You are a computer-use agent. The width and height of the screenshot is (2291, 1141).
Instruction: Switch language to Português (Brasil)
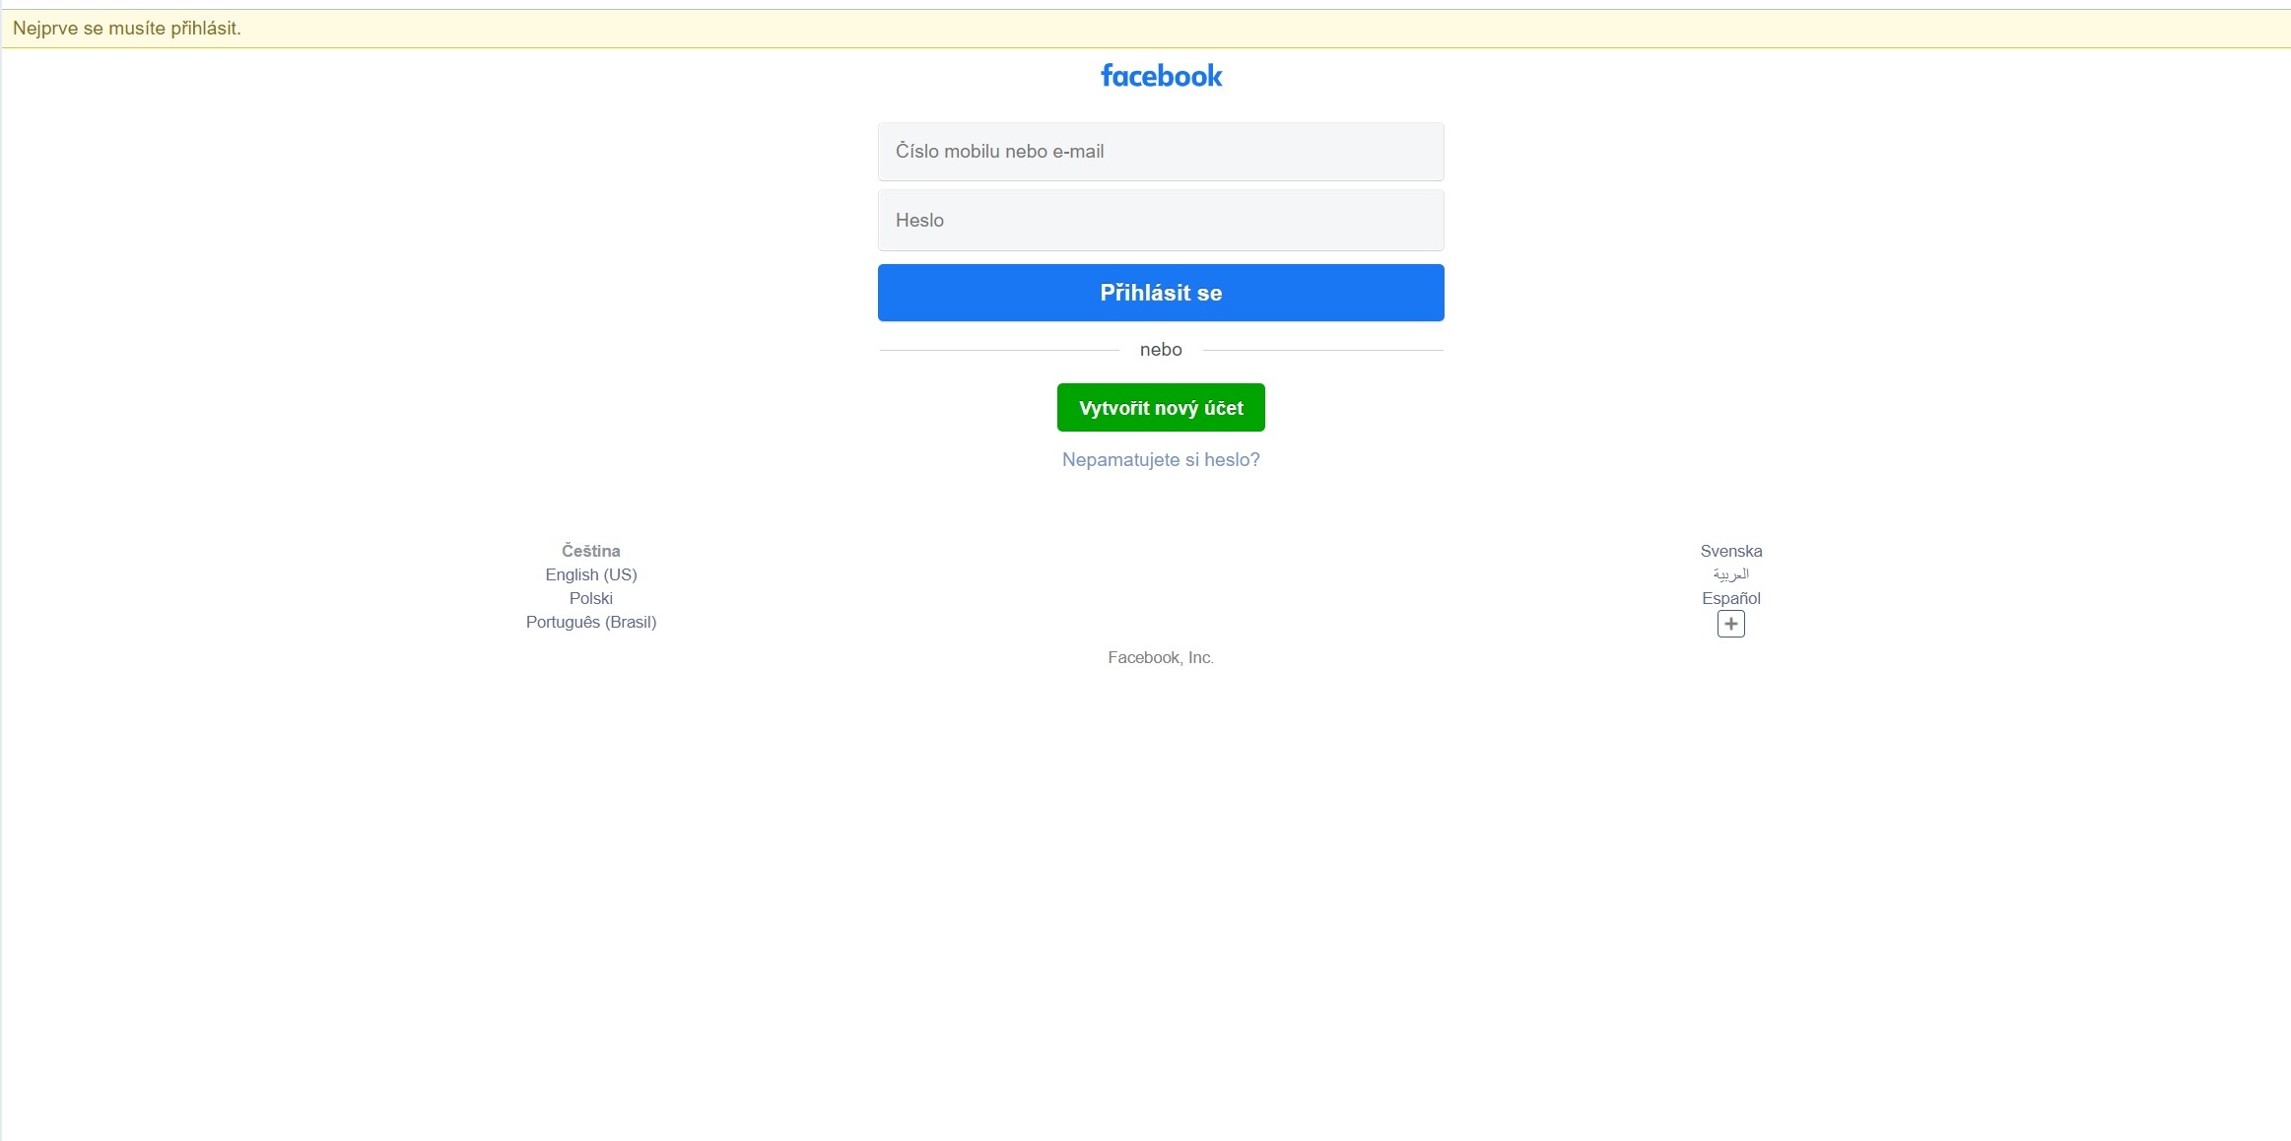[x=591, y=622]
